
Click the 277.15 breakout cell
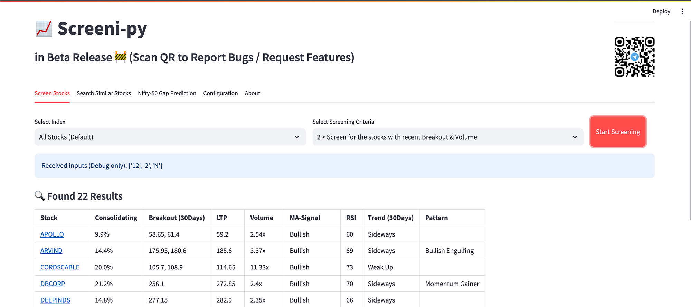[177, 300]
